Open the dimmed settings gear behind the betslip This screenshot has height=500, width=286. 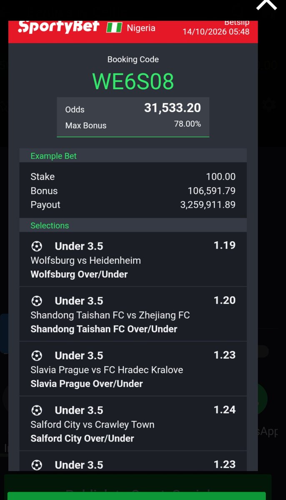(x=268, y=105)
